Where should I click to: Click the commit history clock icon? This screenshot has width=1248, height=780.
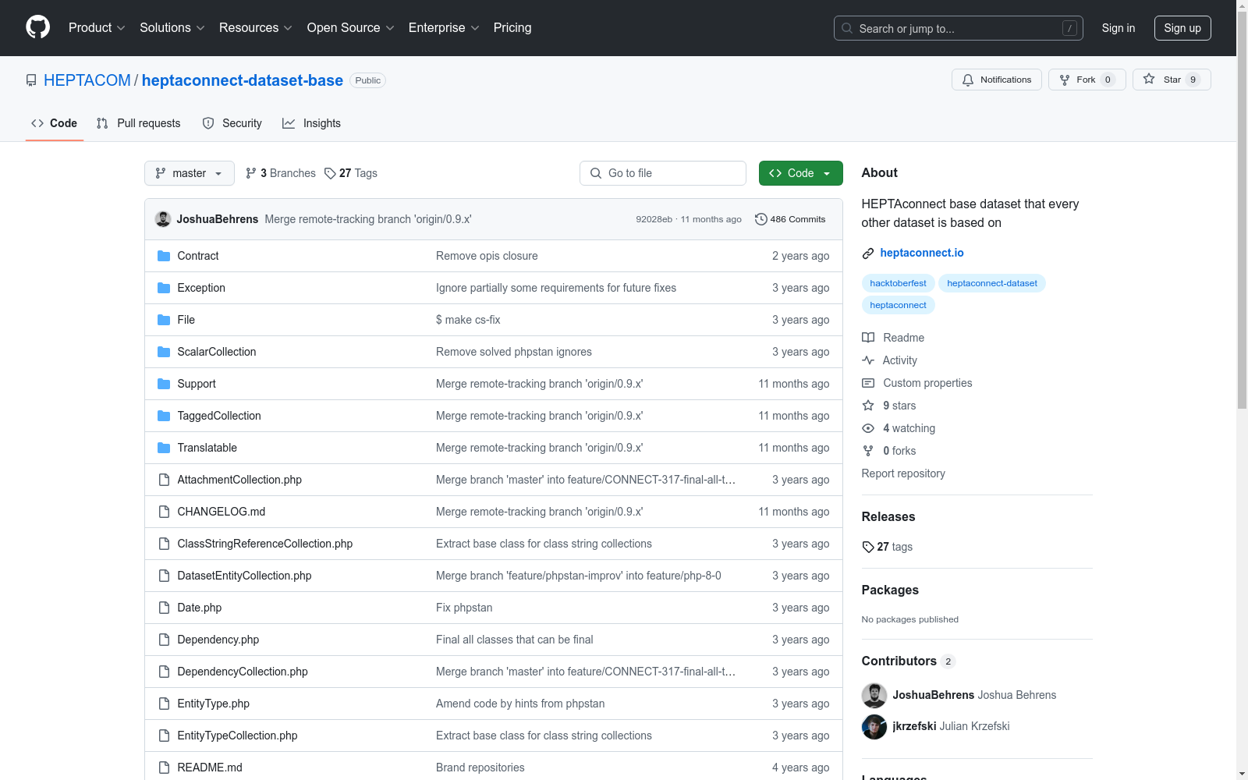761,219
